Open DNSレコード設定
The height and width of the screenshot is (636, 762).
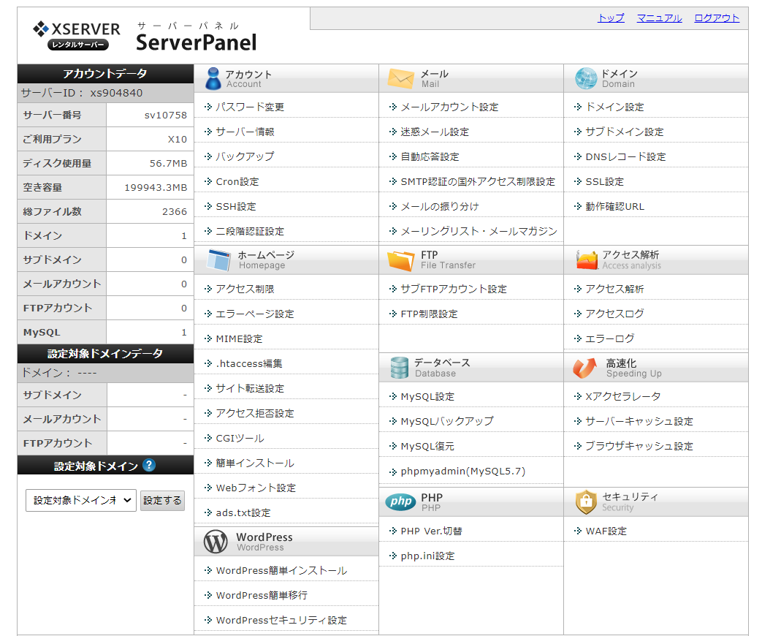click(x=625, y=156)
